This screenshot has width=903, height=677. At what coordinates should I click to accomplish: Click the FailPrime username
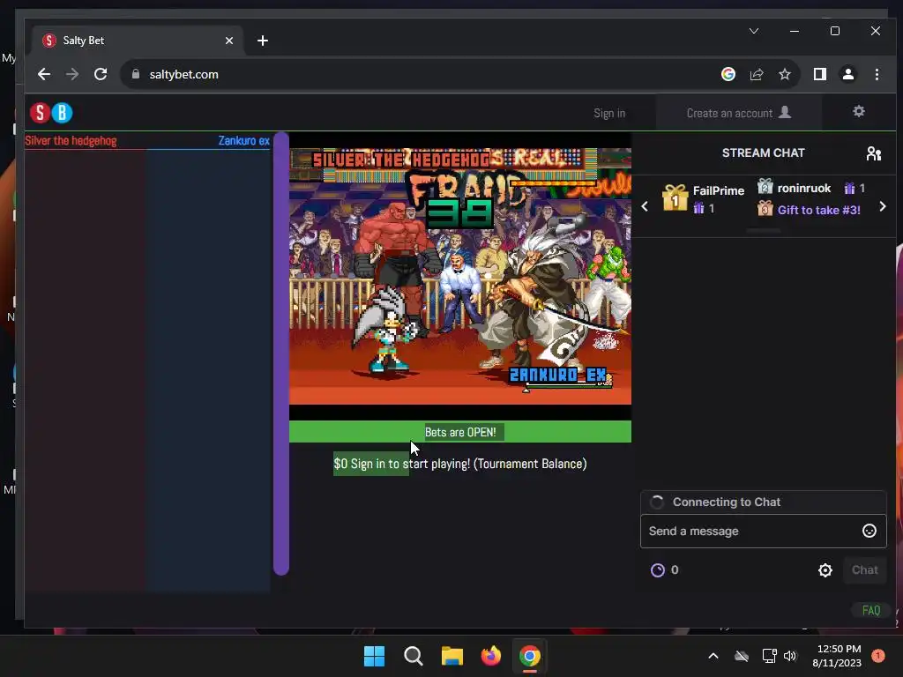click(x=718, y=190)
